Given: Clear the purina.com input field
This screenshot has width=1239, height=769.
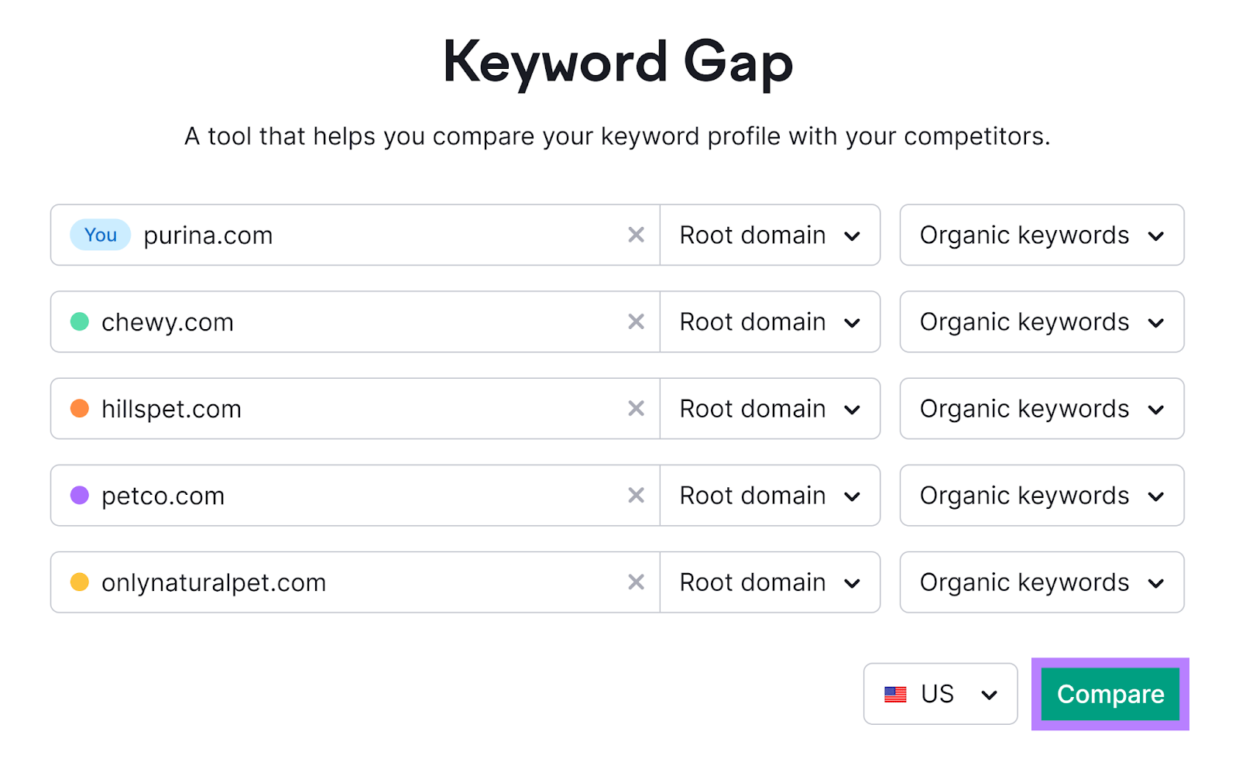Looking at the screenshot, I should 637,235.
